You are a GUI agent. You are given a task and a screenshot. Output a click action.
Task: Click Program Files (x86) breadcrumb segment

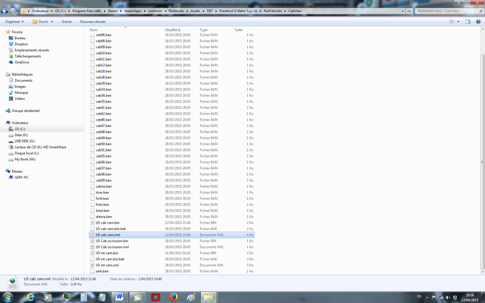tap(87, 11)
